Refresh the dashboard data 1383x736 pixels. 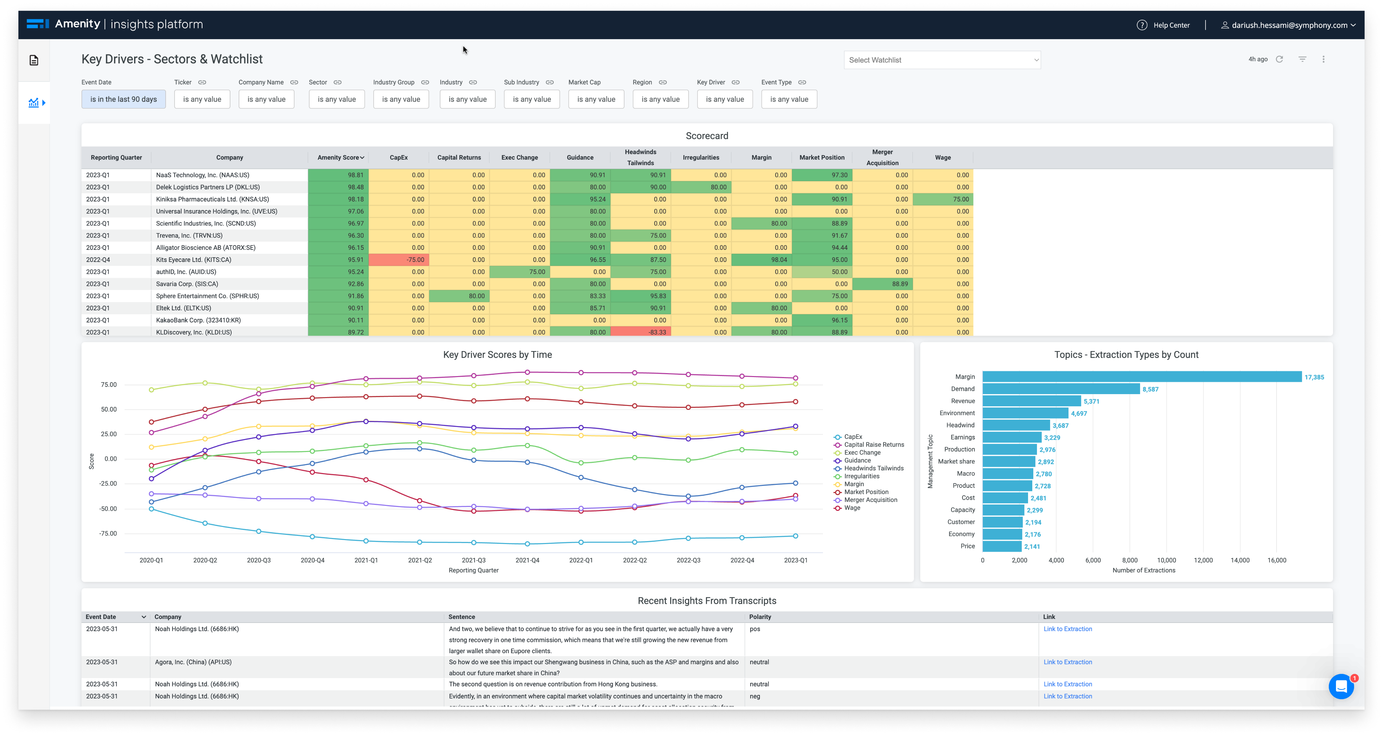(1279, 59)
